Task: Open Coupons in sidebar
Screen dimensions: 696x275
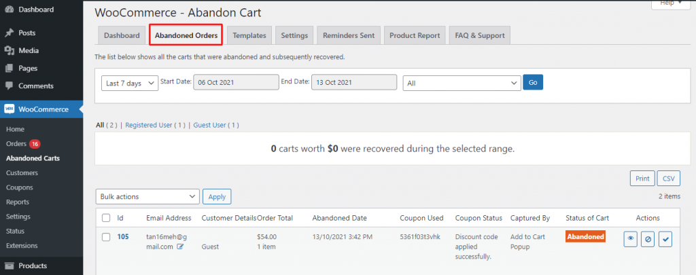Action: 20,187
